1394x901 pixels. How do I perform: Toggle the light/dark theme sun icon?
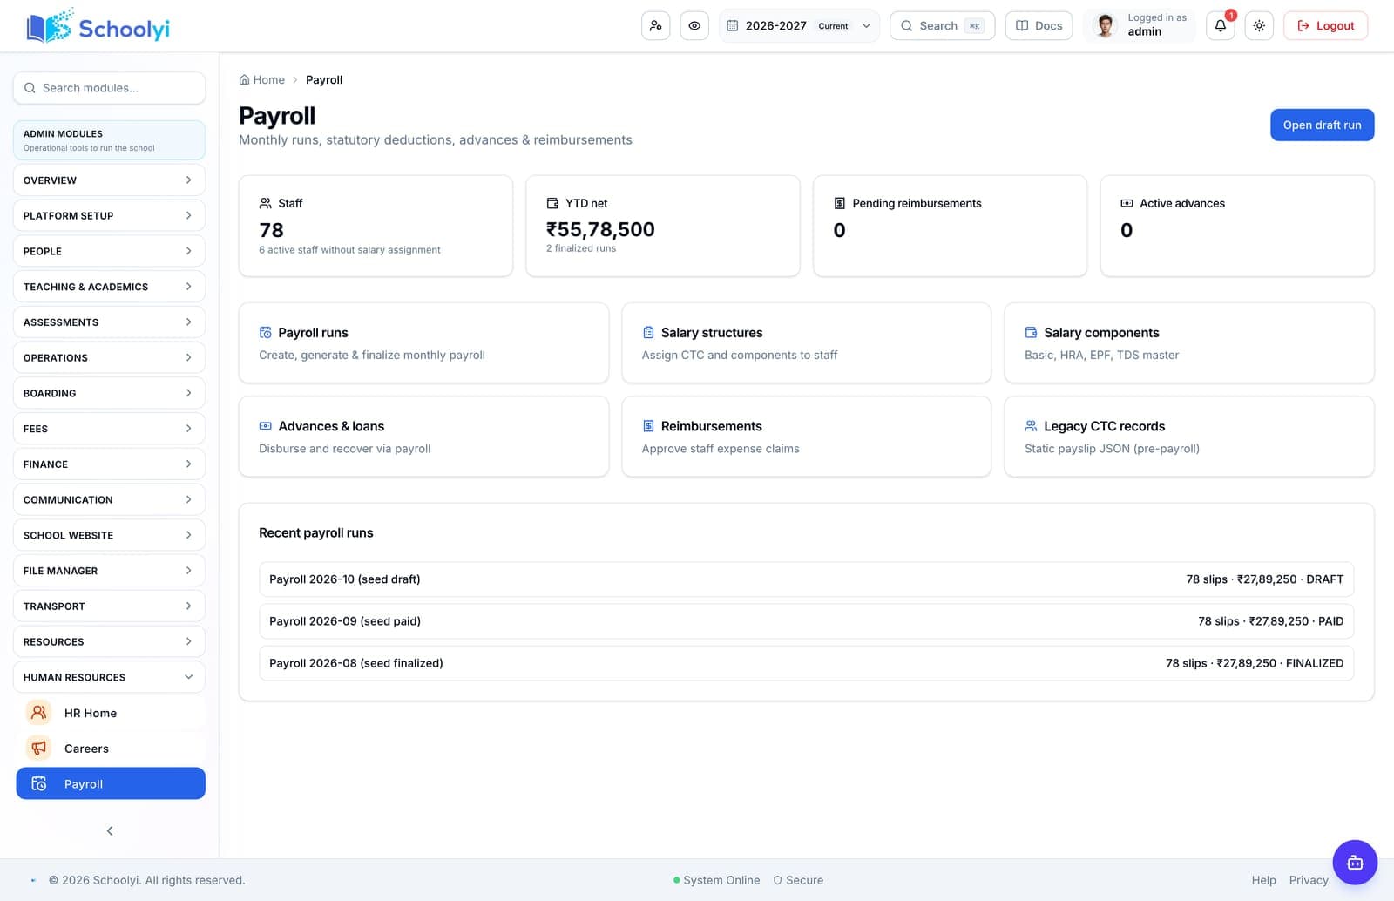coord(1259,26)
